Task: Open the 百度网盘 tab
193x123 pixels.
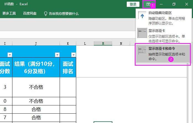Action: pyautogui.click(x=30, y=13)
